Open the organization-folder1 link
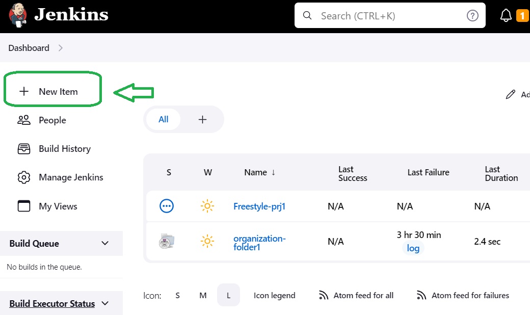Viewport: 530px width, 315px height. click(x=259, y=243)
